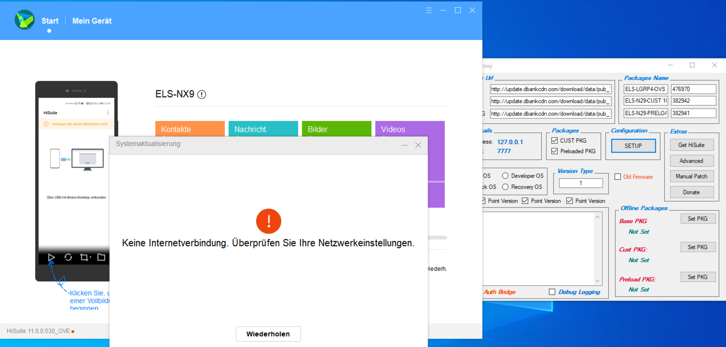Viewport: 726px width, 347px height.
Task: Click the Version Type value field
Action: pyautogui.click(x=581, y=183)
